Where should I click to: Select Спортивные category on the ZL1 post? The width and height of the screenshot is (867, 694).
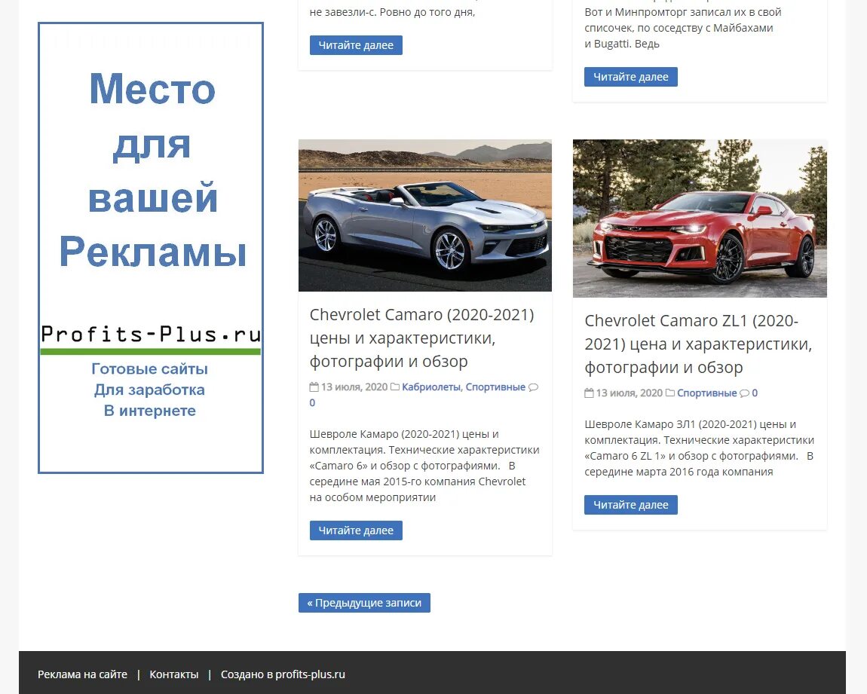tap(706, 393)
